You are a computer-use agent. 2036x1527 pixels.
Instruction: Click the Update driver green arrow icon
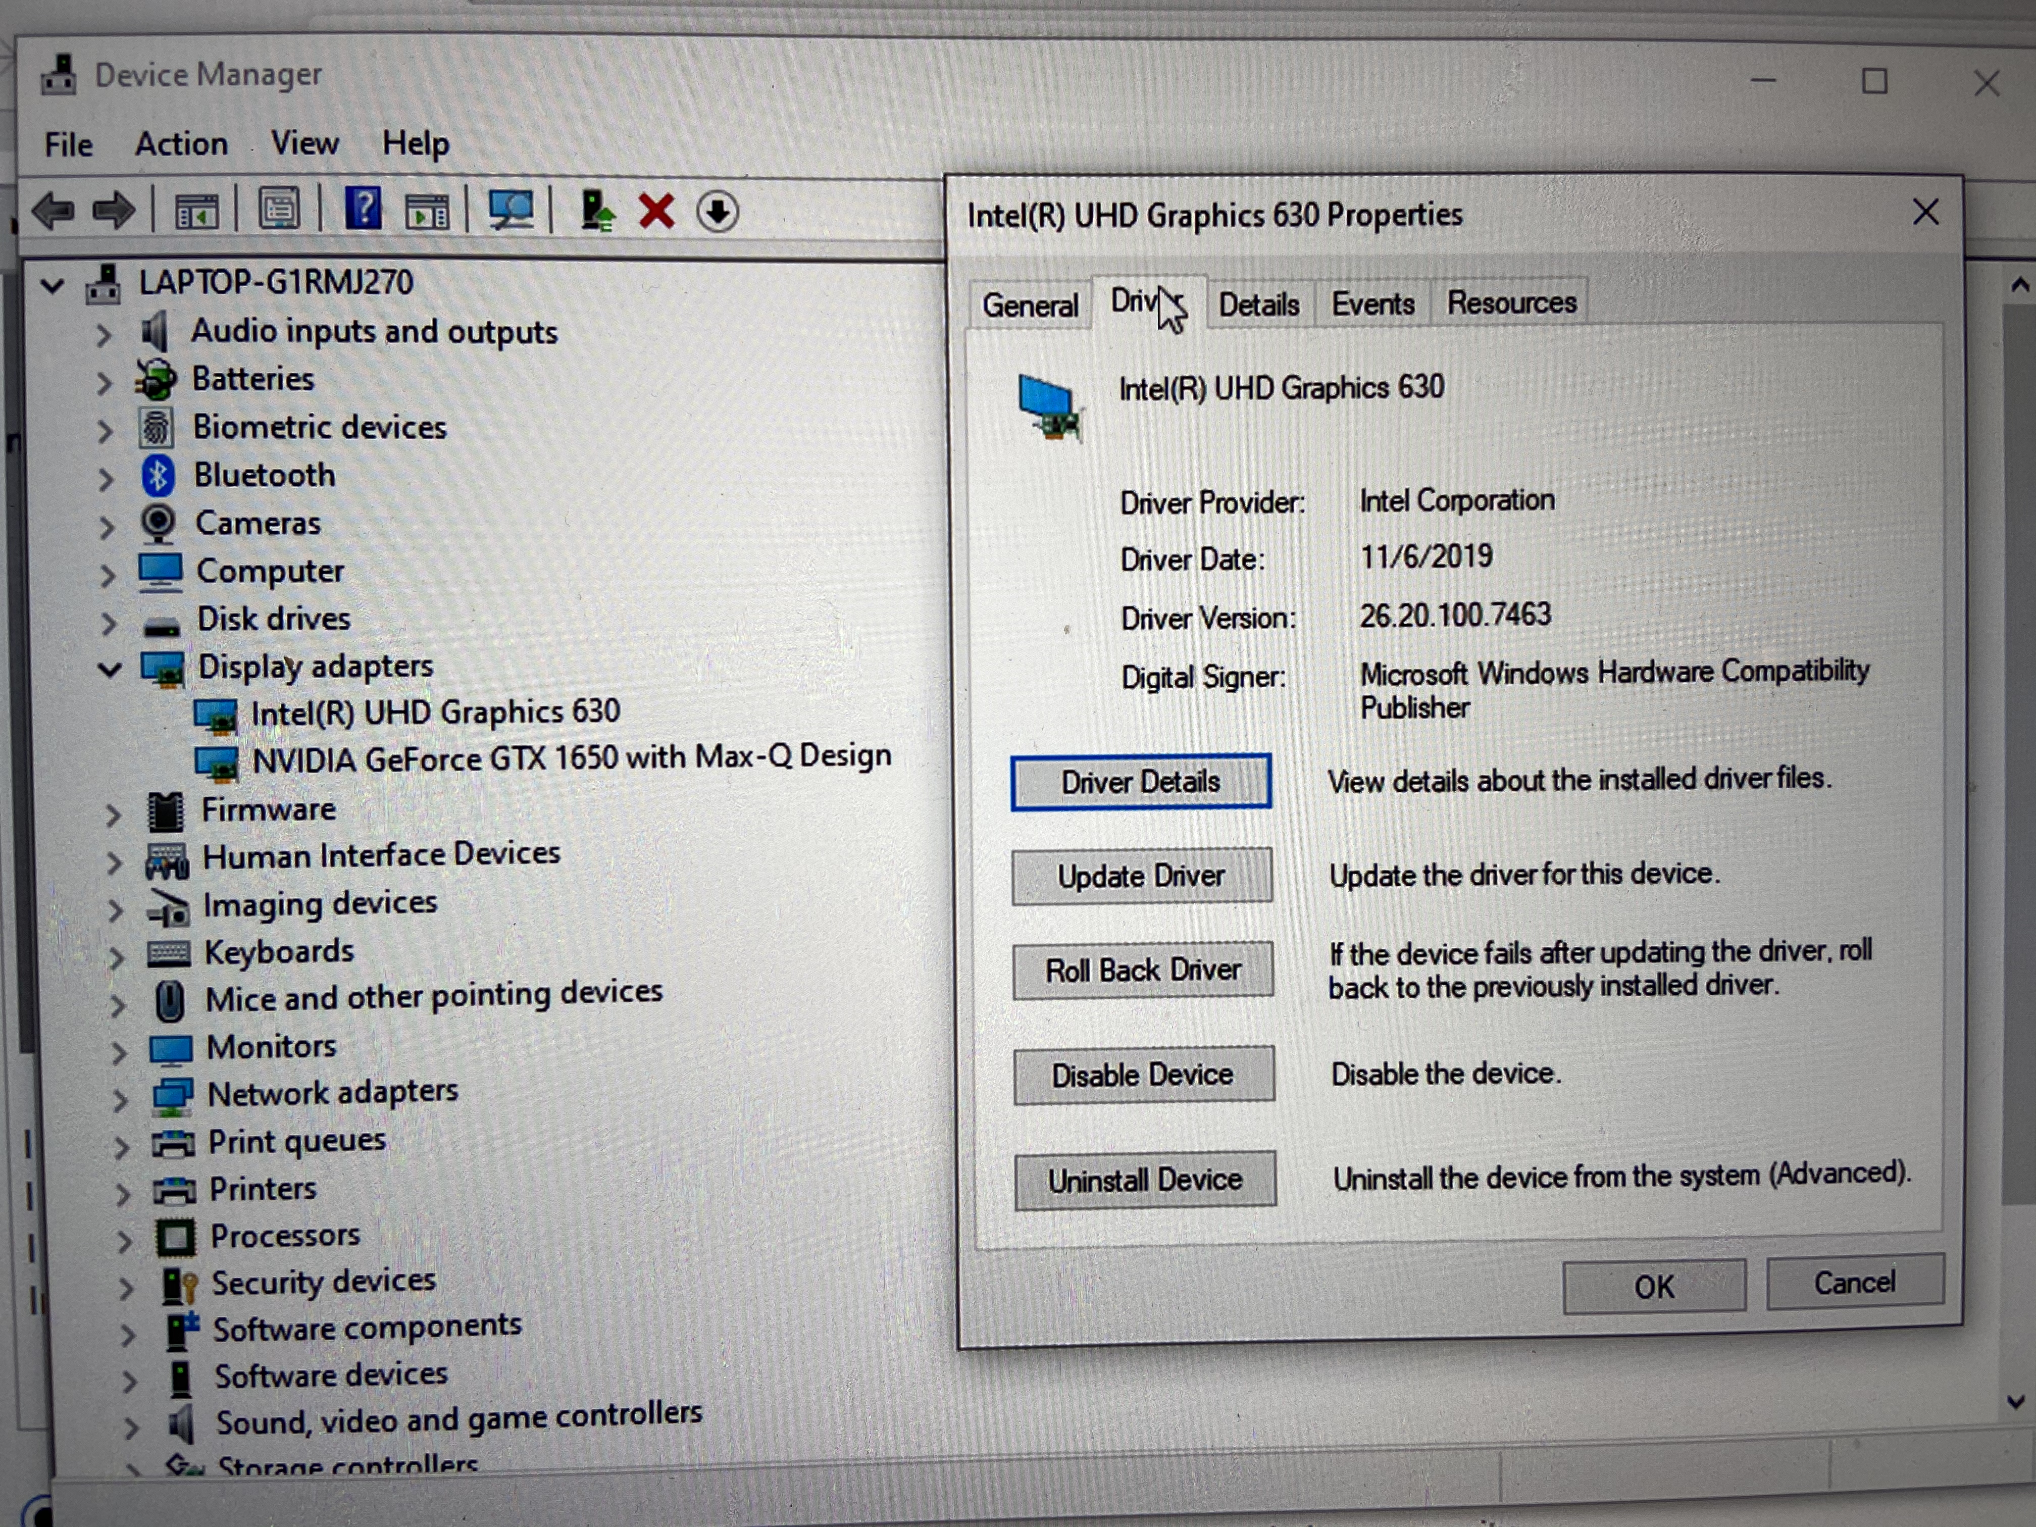click(597, 211)
